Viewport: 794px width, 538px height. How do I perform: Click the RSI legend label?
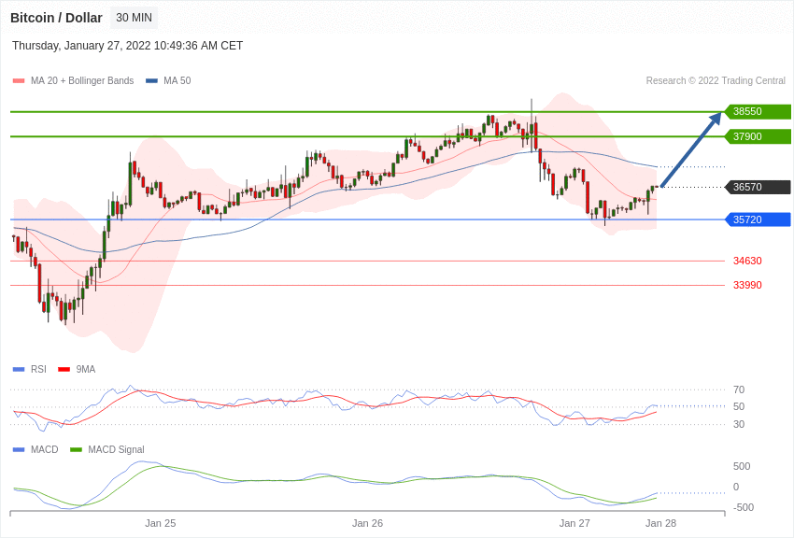coord(38,370)
